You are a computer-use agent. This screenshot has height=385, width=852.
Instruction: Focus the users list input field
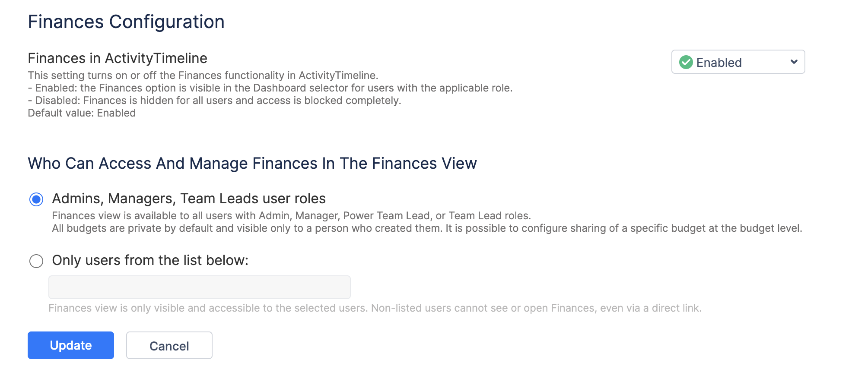click(200, 287)
